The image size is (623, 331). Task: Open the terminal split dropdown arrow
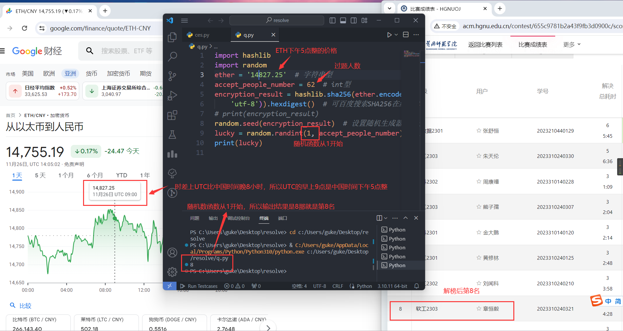coord(386,218)
